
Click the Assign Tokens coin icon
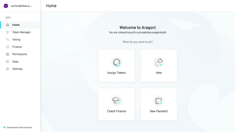point(117,63)
